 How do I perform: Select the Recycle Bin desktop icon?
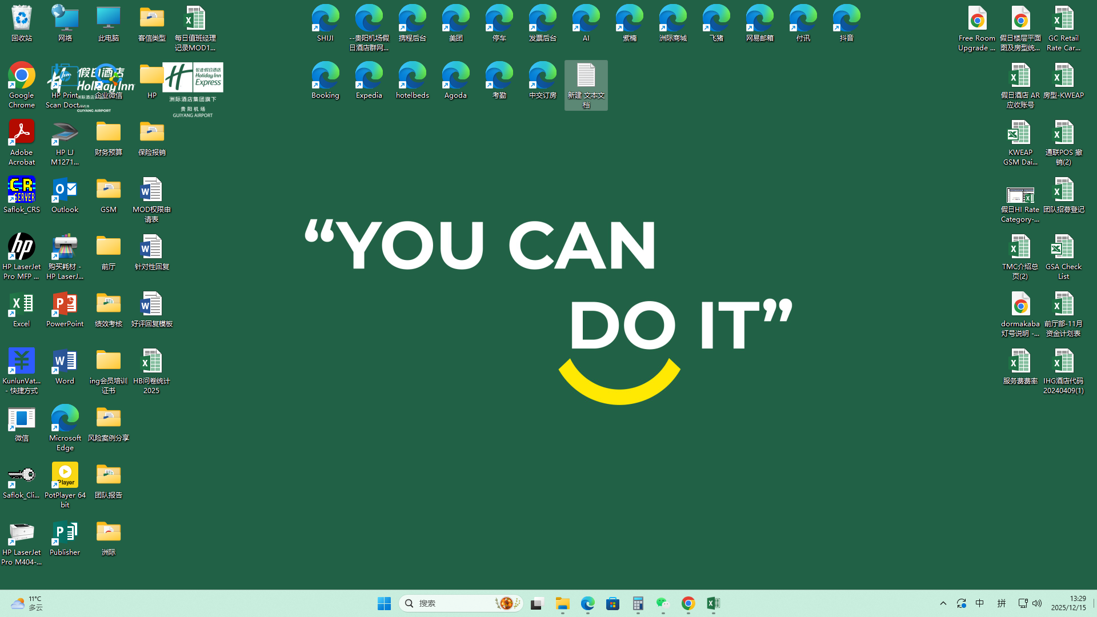pos(21,23)
